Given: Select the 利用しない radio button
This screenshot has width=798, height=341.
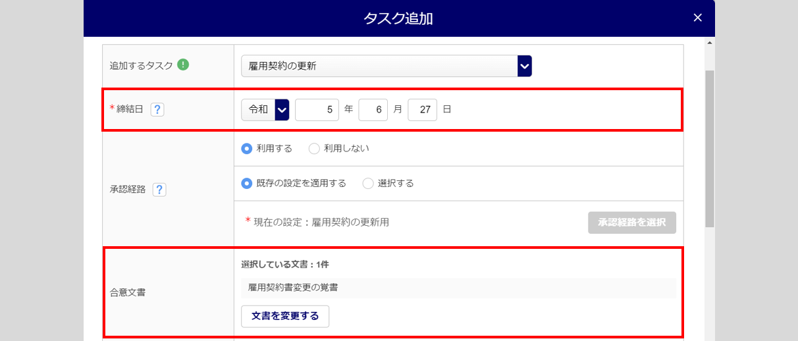Looking at the screenshot, I should (x=314, y=149).
